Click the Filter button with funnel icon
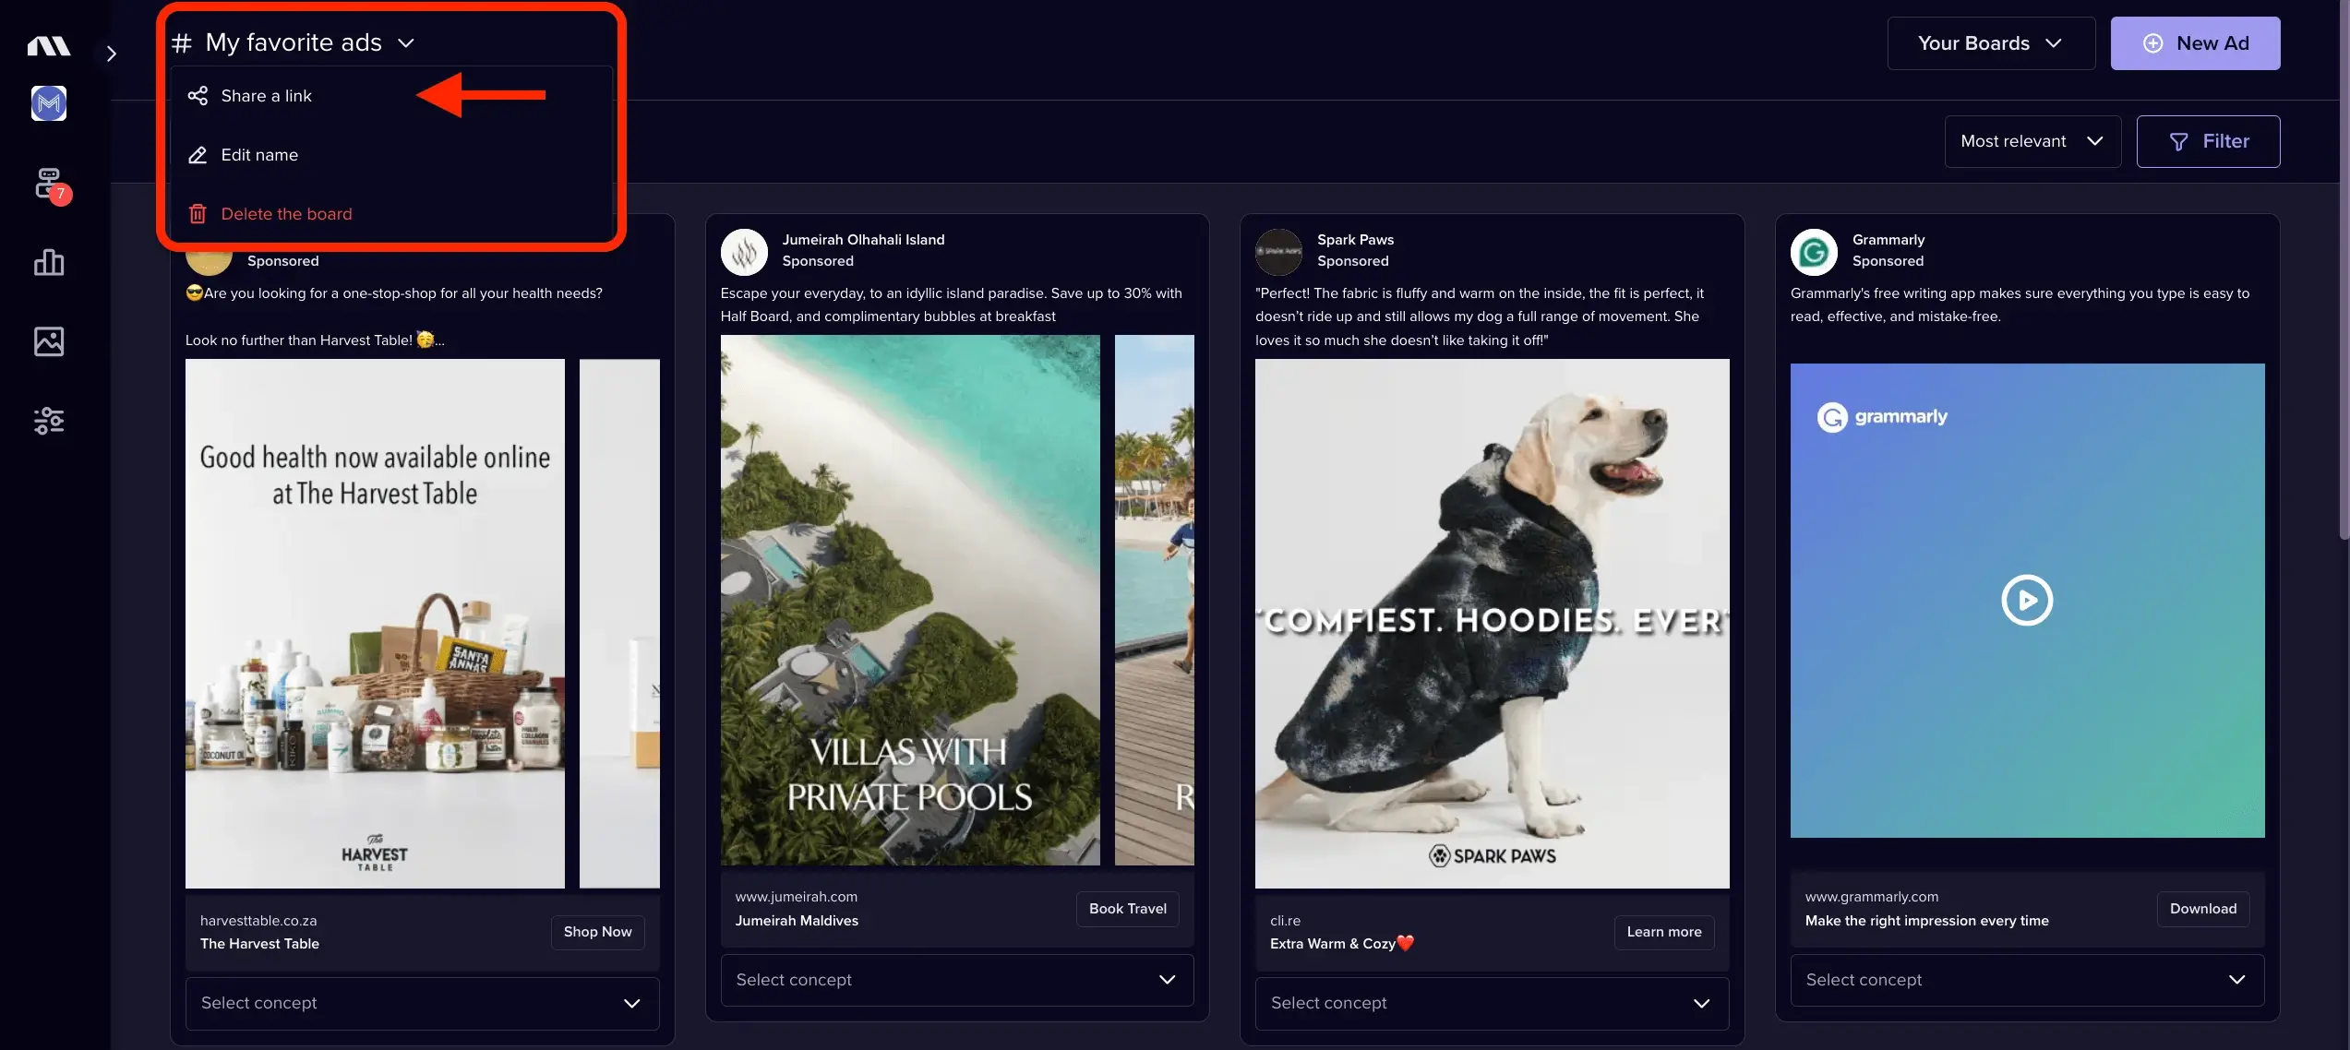Viewport: 2350px width, 1050px height. pyautogui.click(x=2208, y=141)
